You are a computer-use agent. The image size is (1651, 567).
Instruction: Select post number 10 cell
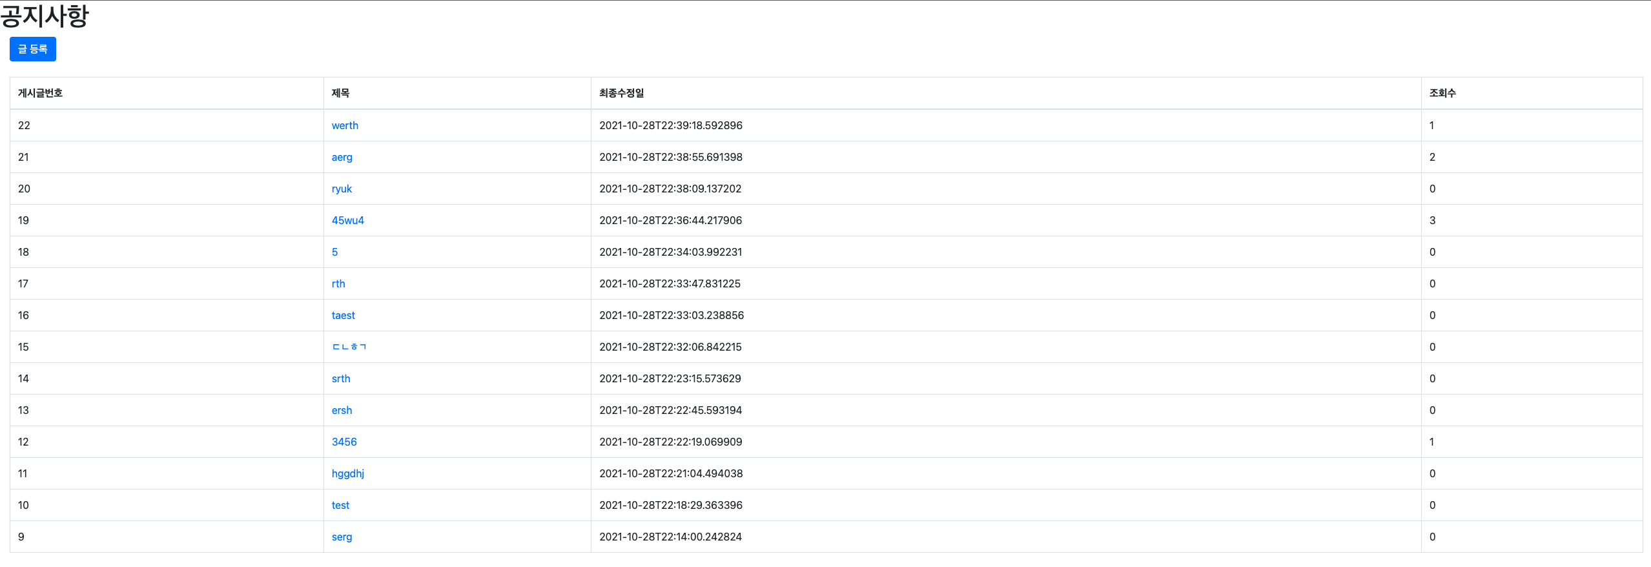pyautogui.click(x=167, y=505)
